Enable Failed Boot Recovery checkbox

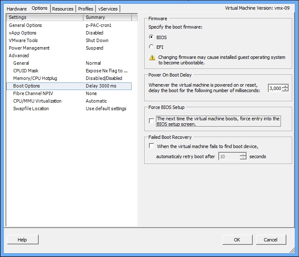coord(151,146)
